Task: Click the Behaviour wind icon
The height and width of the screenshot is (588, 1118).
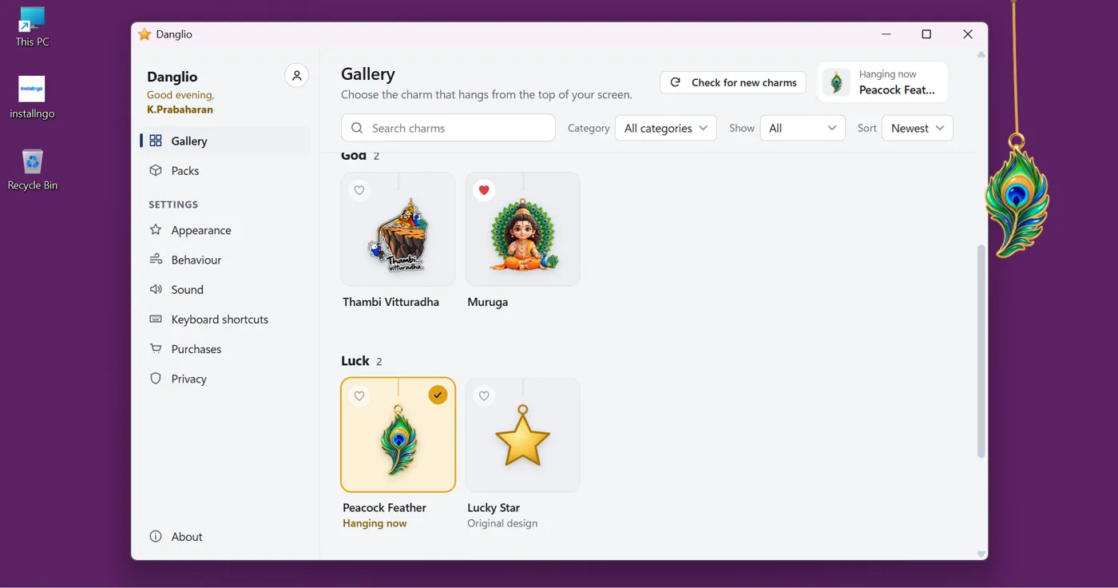Action: click(x=156, y=260)
